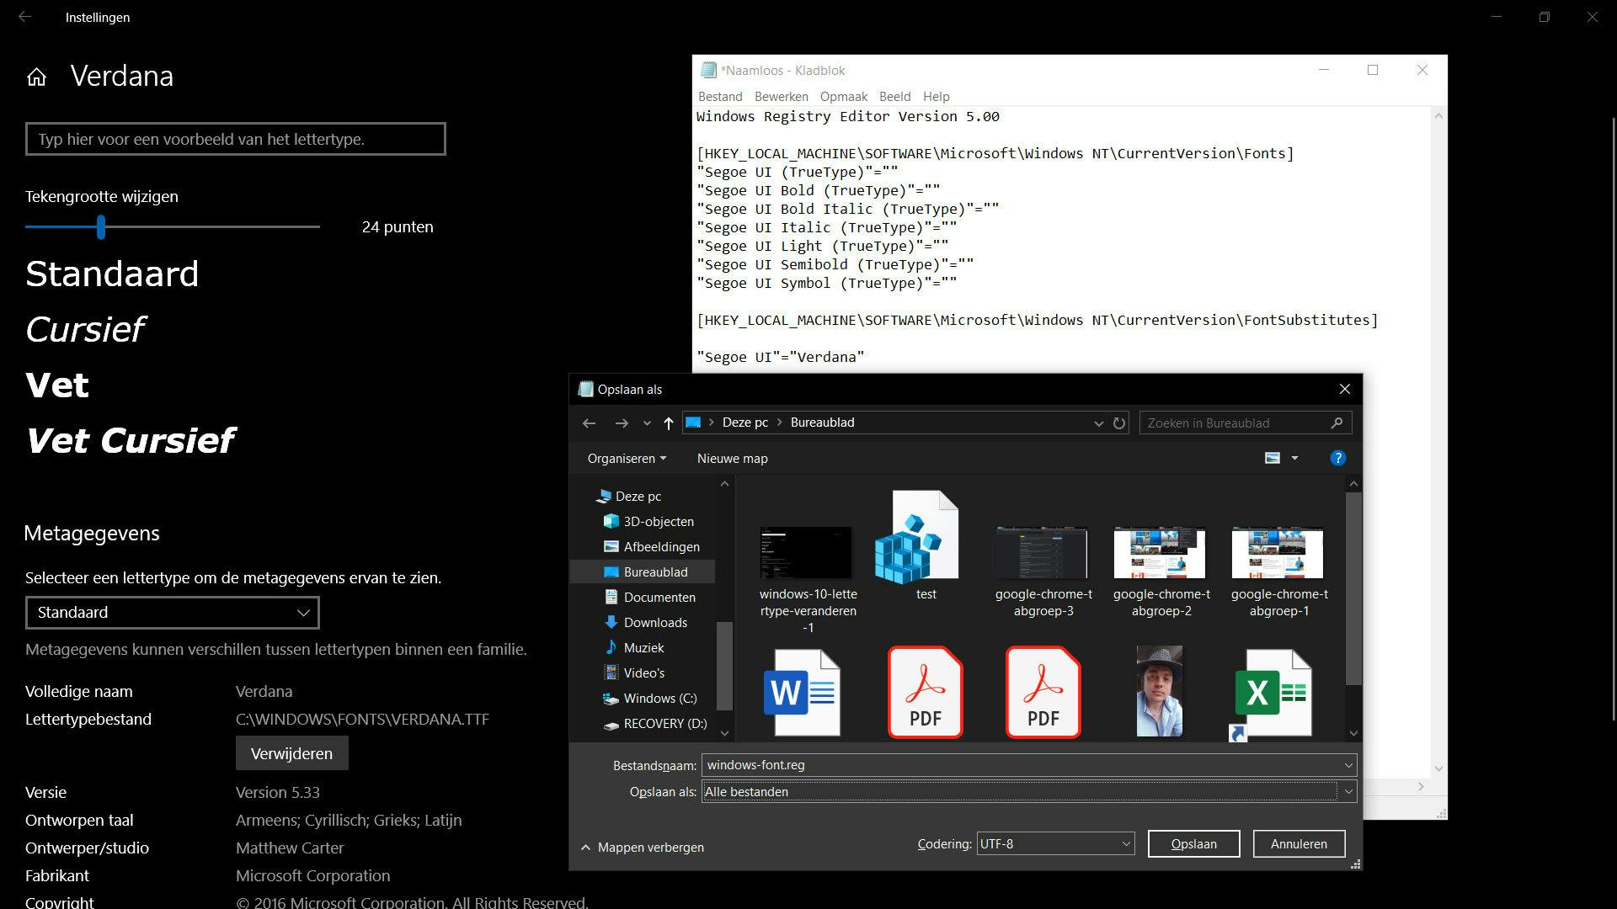
Task: Open the Organiseren dropdown menu
Action: tap(625, 458)
